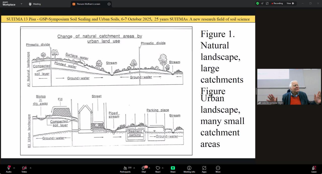Click the green encryption shield icon
The height and width of the screenshot is (174, 322).
tap(257, 4)
